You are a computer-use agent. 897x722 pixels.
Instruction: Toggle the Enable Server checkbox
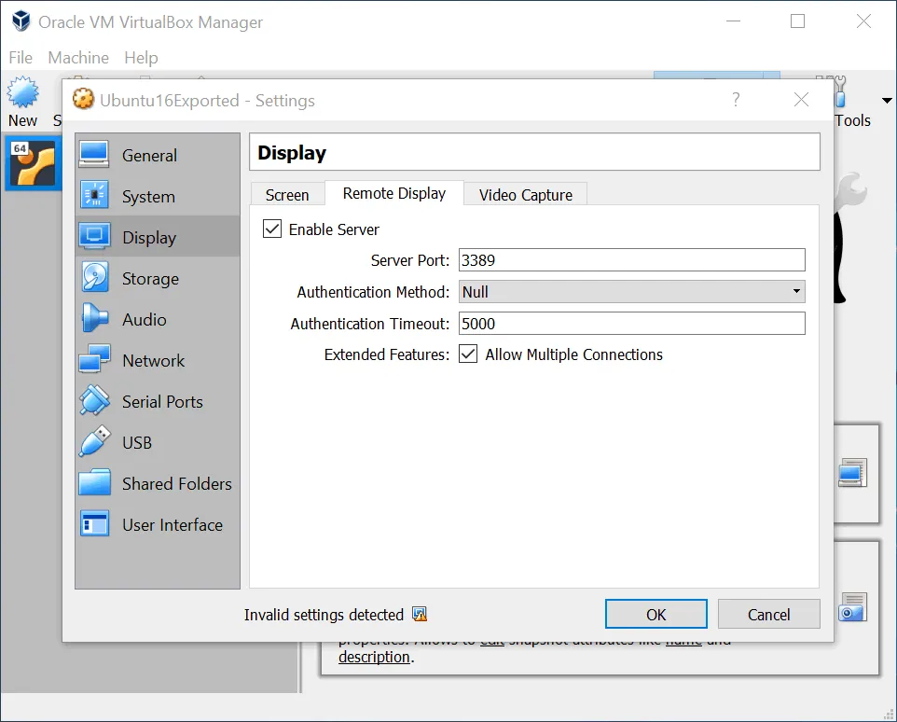coord(272,229)
